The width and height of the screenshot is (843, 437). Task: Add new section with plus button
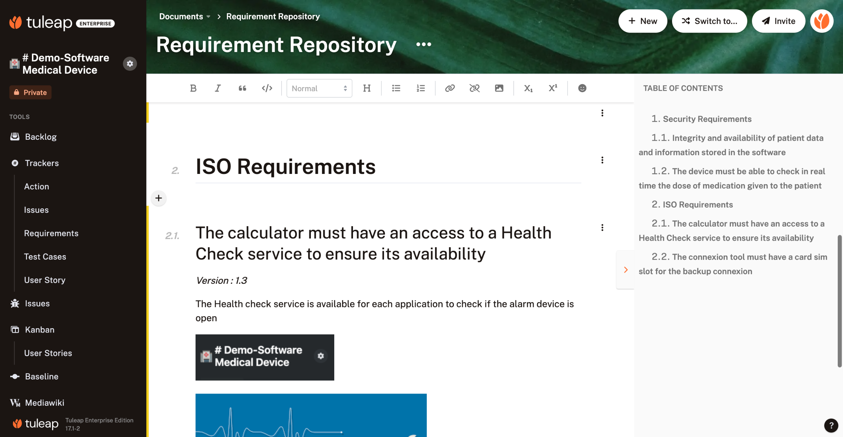pos(158,198)
